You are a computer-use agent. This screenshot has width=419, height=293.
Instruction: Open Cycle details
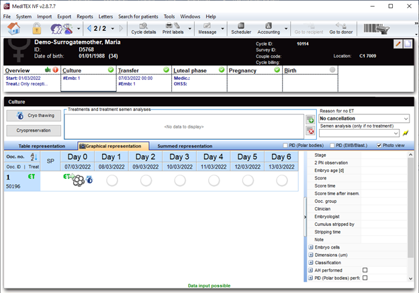144,29
